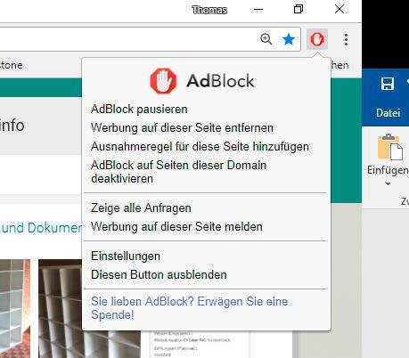
Task: Restore down the browser window
Action: coord(299,9)
